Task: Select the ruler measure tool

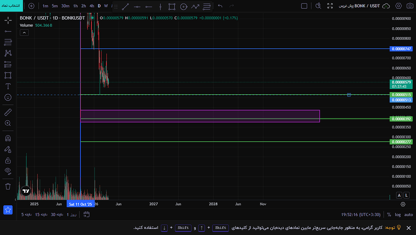Action: click(8, 112)
